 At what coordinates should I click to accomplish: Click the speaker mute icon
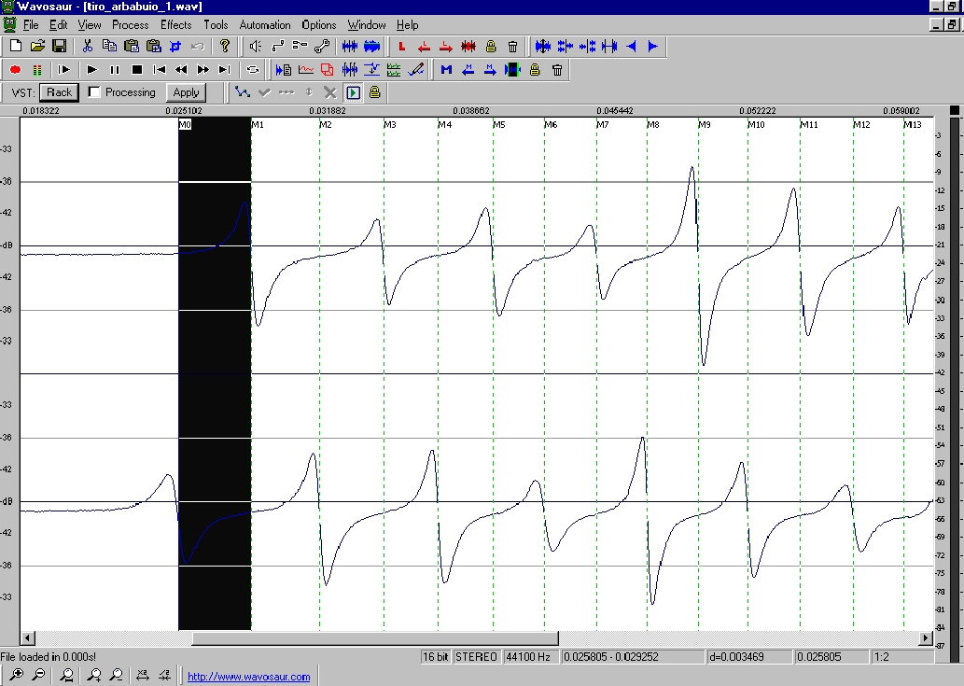click(256, 46)
